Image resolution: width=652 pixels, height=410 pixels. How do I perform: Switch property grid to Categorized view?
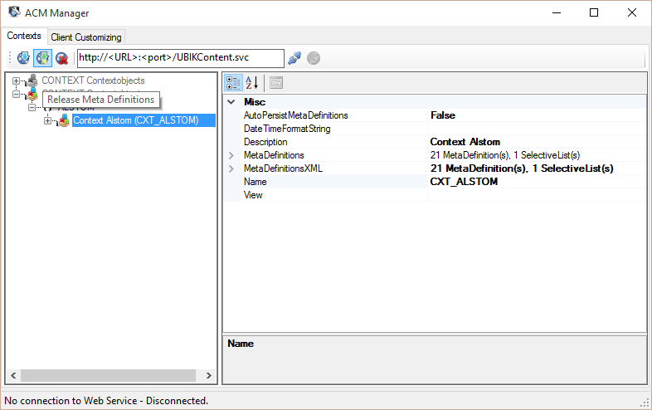pos(233,82)
